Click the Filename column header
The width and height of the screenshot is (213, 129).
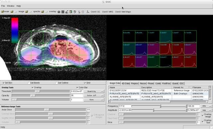[x=200, y=87]
